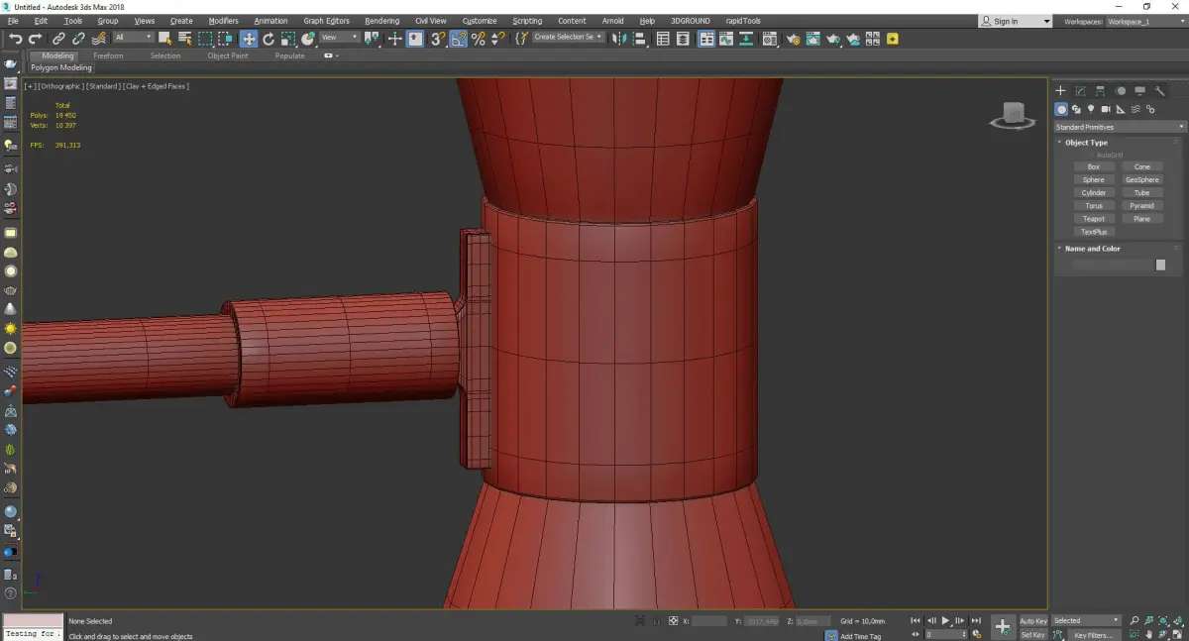
Task: Toggle Select and Manipulate icon
Action: tap(394, 39)
